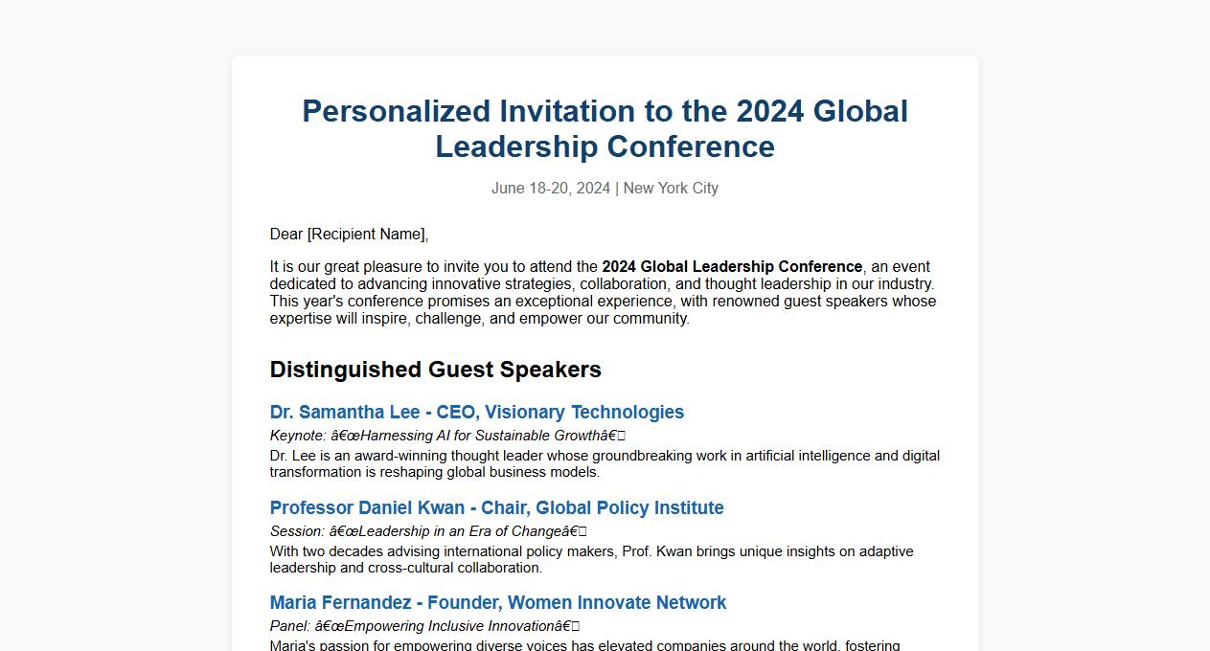Viewport: 1210px width, 651px height.
Task: Click the "New York City" location text
Action: click(x=671, y=189)
